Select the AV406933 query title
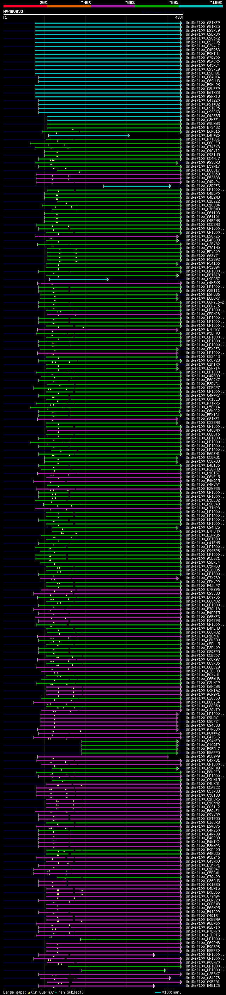 13,12
